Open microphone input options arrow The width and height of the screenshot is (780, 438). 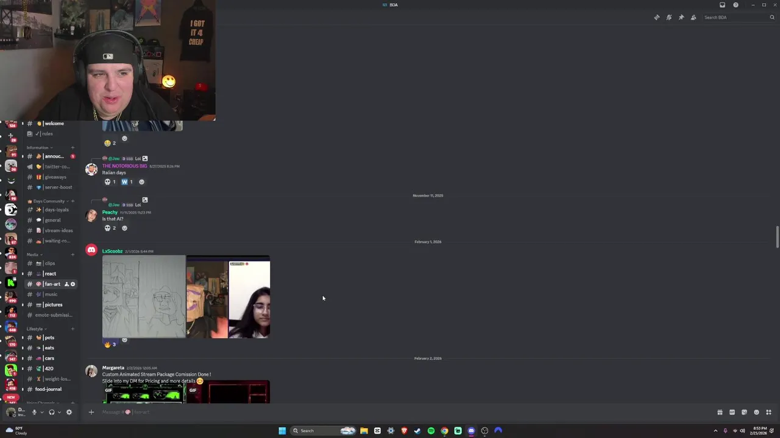[x=41, y=412]
